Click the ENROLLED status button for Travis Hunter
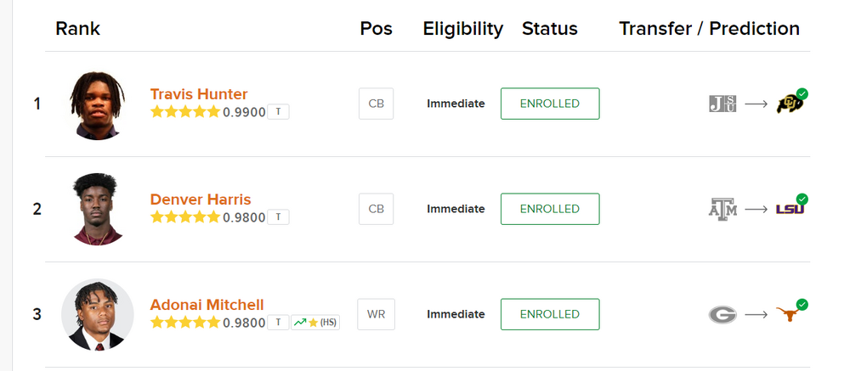Image resolution: width=850 pixels, height=371 pixels. click(x=550, y=104)
